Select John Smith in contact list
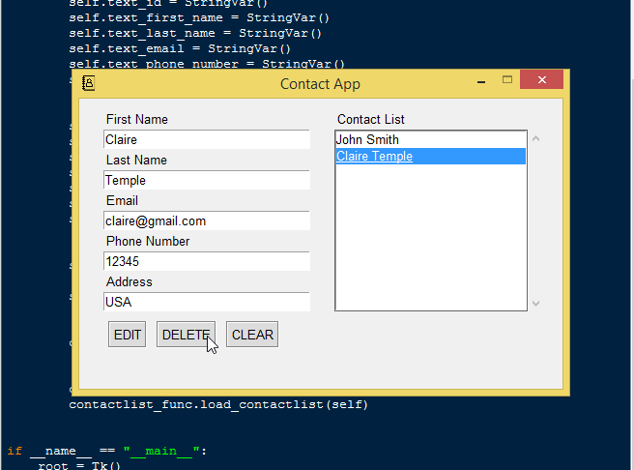 click(367, 140)
